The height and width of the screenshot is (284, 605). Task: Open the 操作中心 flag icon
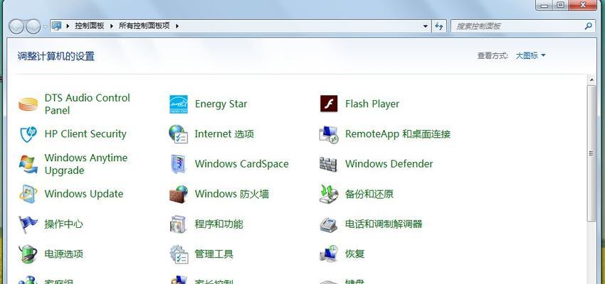pyautogui.click(x=28, y=224)
